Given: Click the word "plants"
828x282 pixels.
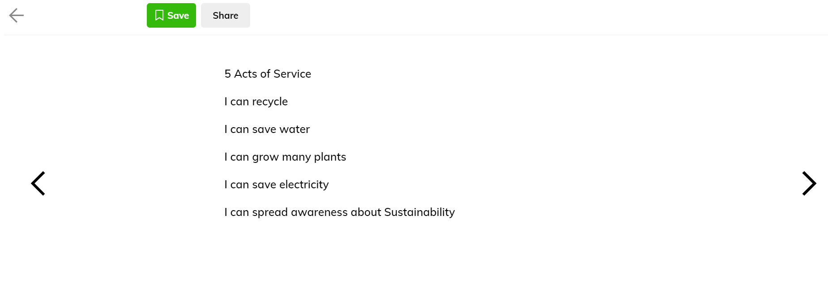Looking at the screenshot, I should (330, 158).
